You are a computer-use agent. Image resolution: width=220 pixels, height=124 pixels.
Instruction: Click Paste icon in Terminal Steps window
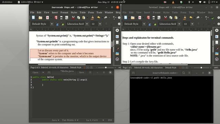point(176,18)
